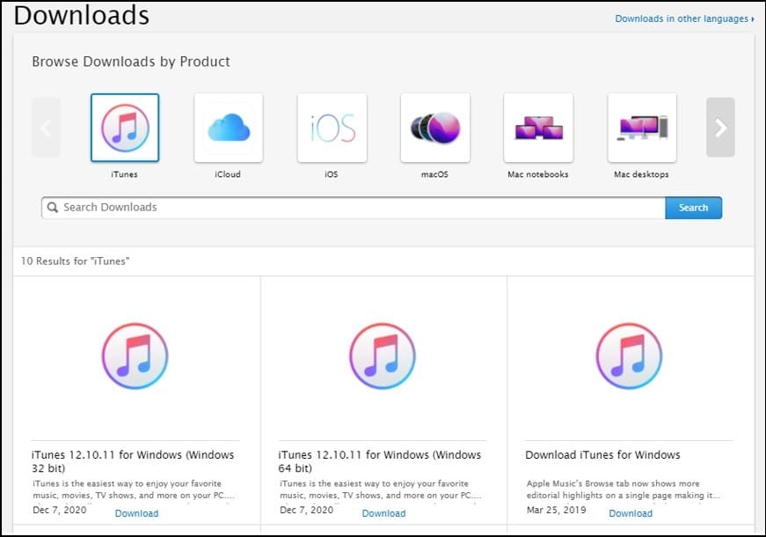
Task: Download iTunes 12.10.11 for Windows 64 bit
Action: pos(384,513)
